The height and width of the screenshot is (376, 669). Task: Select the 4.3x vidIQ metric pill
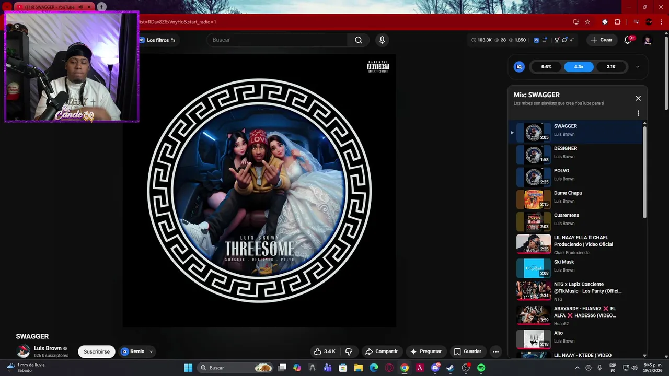tap(579, 67)
